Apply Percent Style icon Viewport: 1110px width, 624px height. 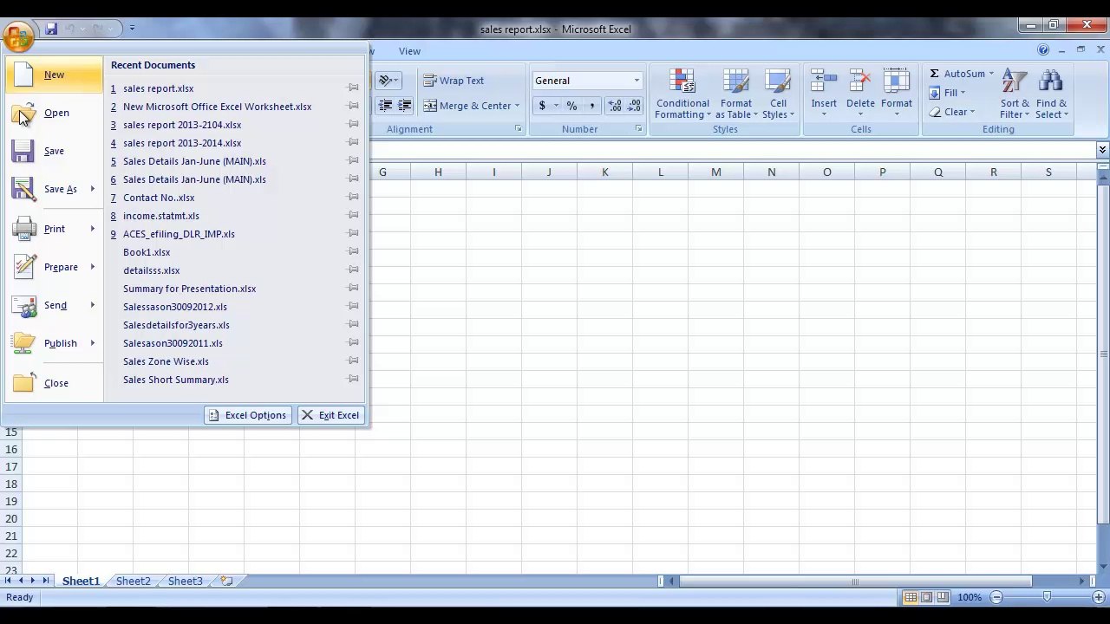click(571, 106)
